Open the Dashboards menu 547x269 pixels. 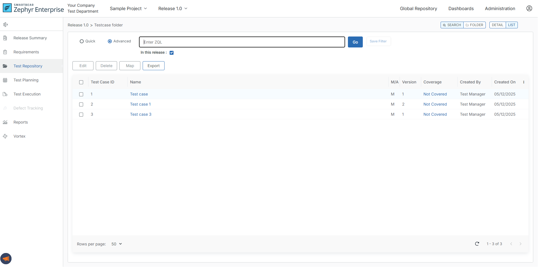click(461, 8)
